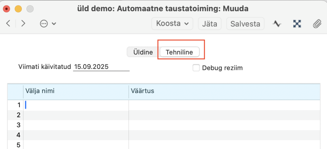This screenshot has width=327, height=149.
Task: Open the activity graph icon
Action: [277, 24]
